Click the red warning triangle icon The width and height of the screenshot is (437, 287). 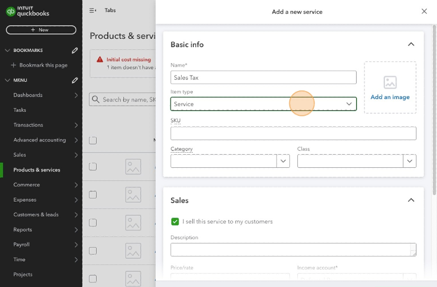100,60
